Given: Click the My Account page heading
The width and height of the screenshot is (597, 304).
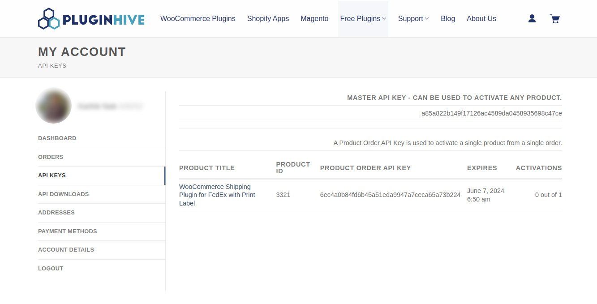Looking at the screenshot, I should (82, 52).
